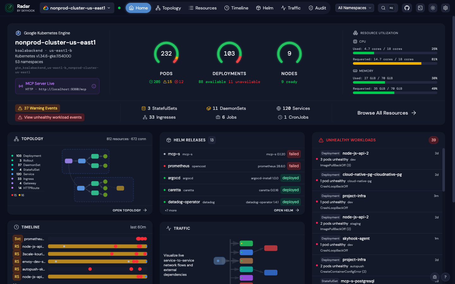The height and width of the screenshot is (284, 455).
Task: Click the Unhealthy Workloads panel scrollbar
Action: 444,170
